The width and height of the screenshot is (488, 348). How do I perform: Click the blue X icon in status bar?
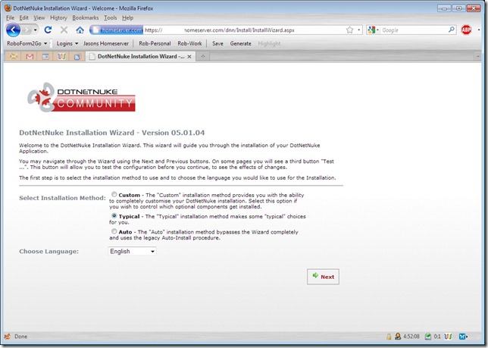[x=463, y=336]
